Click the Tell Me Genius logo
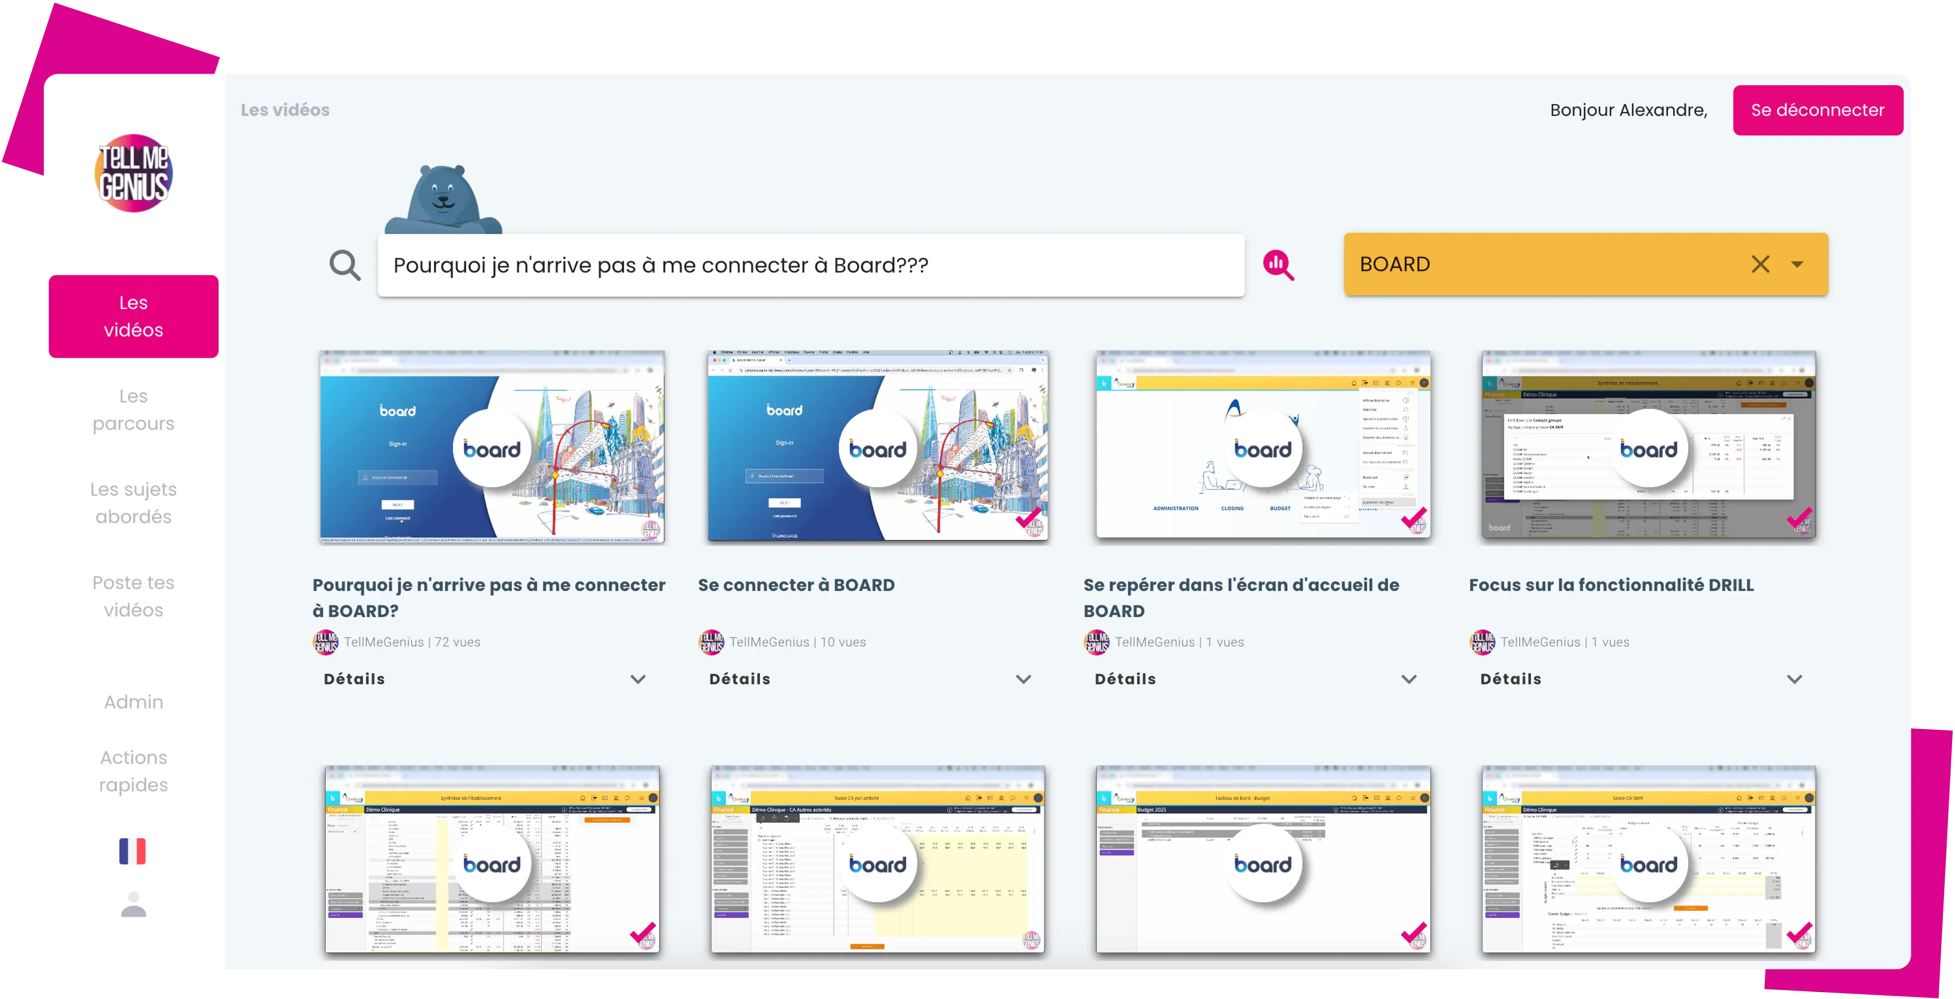 click(x=134, y=173)
